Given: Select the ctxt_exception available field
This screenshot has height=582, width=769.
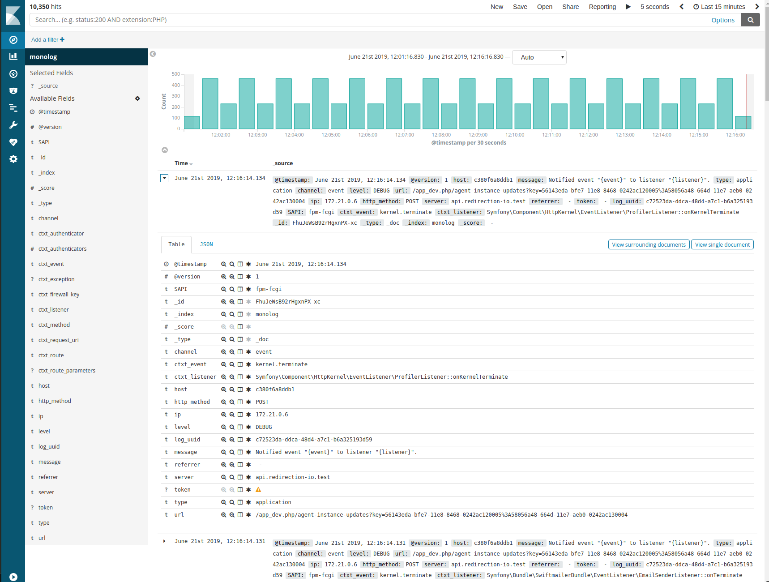Looking at the screenshot, I should [56, 279].
